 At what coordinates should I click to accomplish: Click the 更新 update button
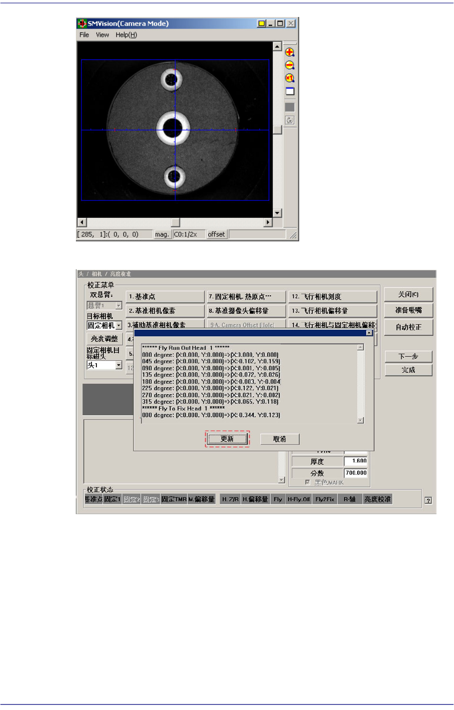pos(227,439)
